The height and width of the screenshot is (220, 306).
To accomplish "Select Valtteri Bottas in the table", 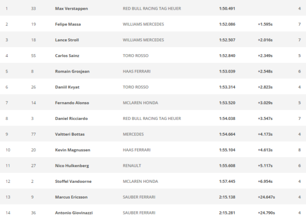I will [x=70, y=134].
